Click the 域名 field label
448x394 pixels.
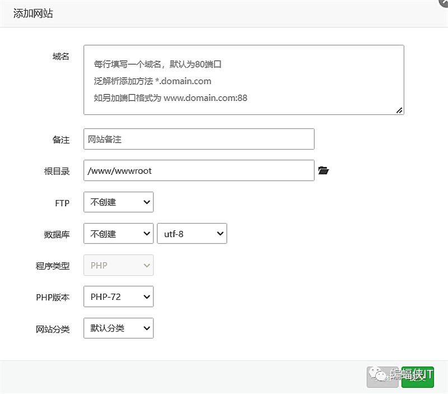click(60, 56)
